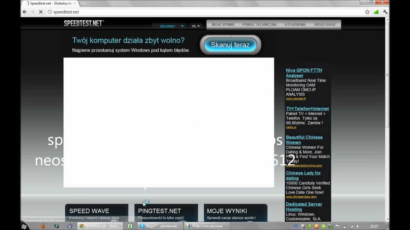The height and width of the screenshot is (230, 410).
Task: Click the network signal tray icon
Action: click(351, 226)
